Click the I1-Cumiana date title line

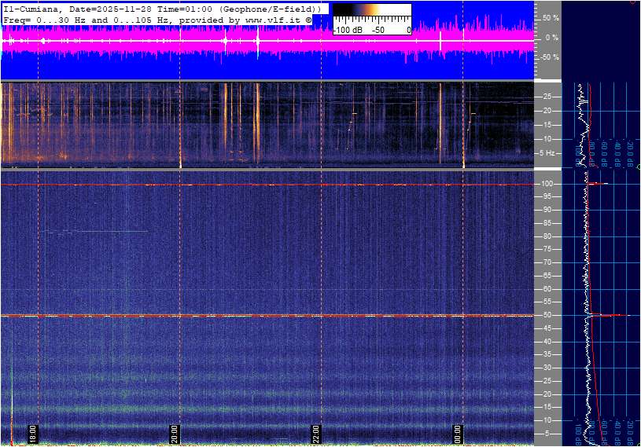[161, 8]
